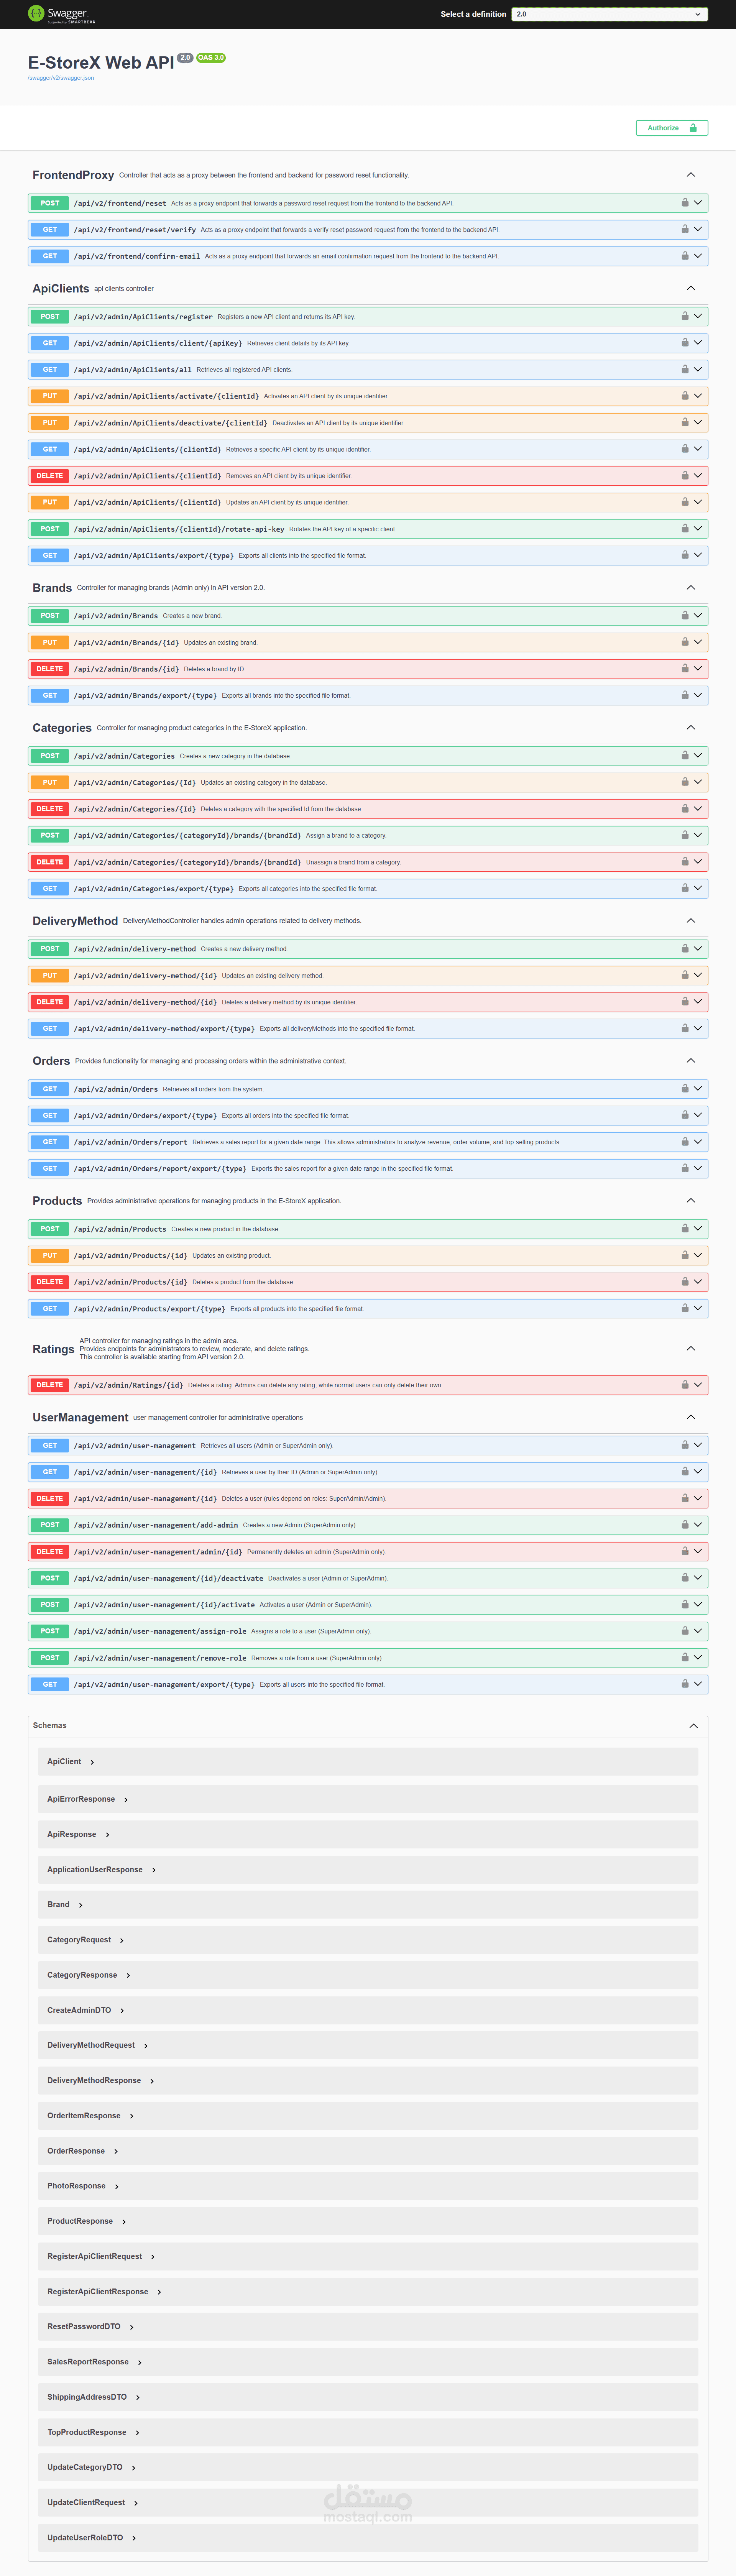Click the Orders section heading

[51, 1061]
